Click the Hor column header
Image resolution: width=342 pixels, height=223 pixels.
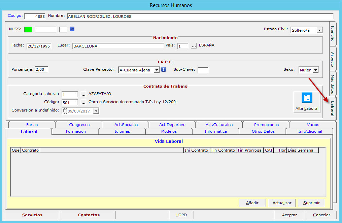[280, 150]
